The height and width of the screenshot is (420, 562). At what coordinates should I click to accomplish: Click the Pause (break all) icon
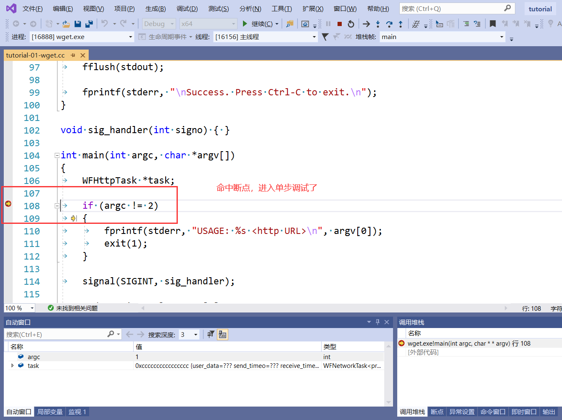click(328, 24)
